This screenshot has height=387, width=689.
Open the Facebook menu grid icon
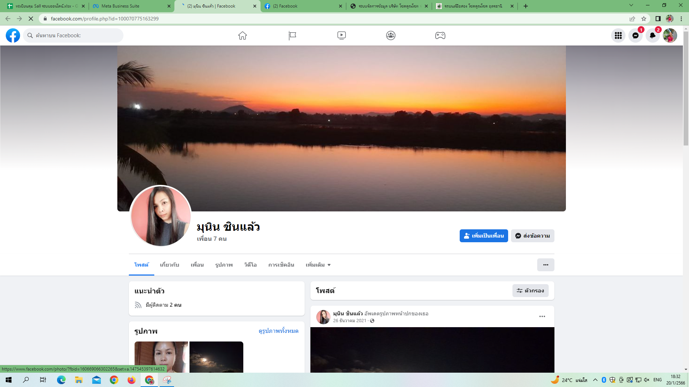point(618,35)
